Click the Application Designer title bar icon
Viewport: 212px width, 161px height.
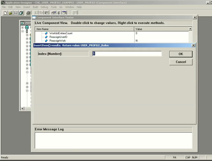pyautogui.click(x=3, y=3)
